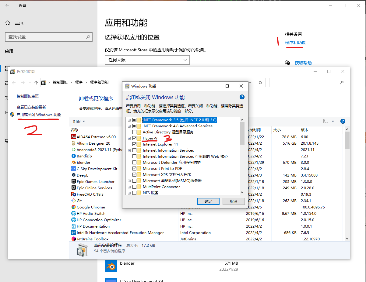Click the AIDA64 Extreme program icon
The height and width of the screenshot is (282, 366).
pos(73,137)
